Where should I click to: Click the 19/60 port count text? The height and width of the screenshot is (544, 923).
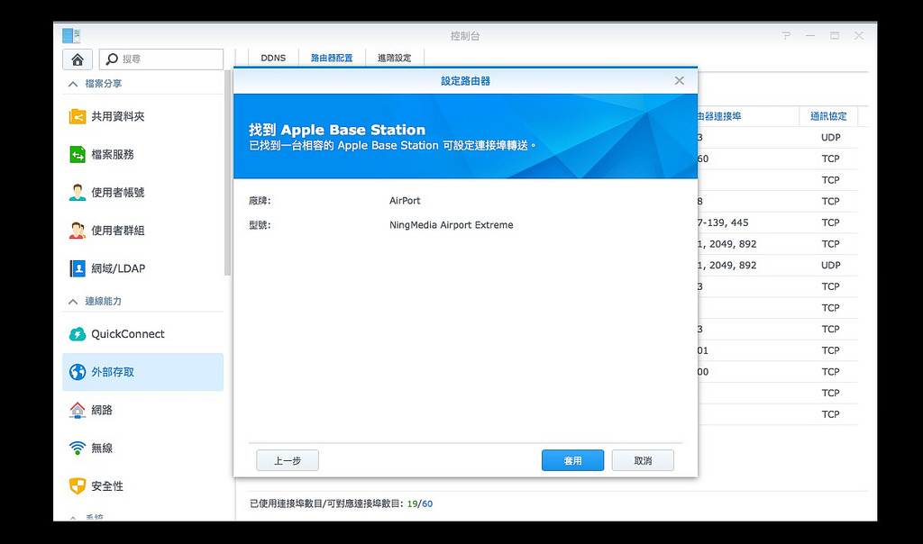[x=420, y=503]
